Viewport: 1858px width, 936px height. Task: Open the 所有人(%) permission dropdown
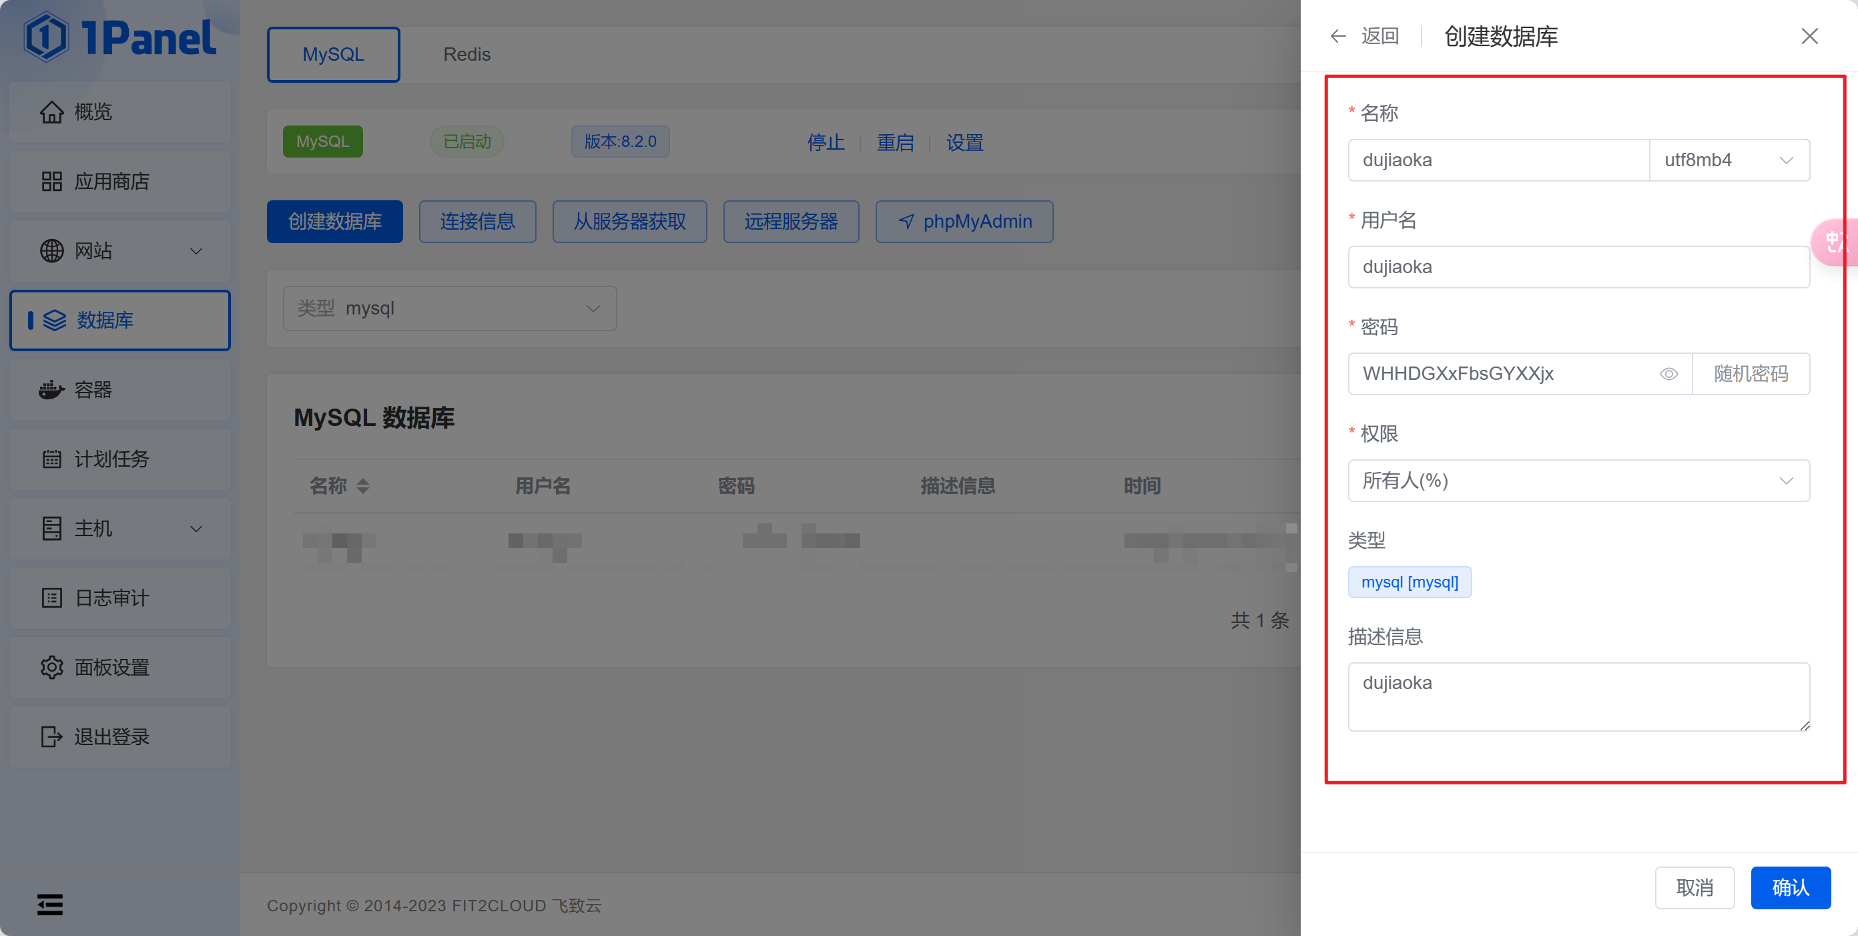[x=1578, y=481]
